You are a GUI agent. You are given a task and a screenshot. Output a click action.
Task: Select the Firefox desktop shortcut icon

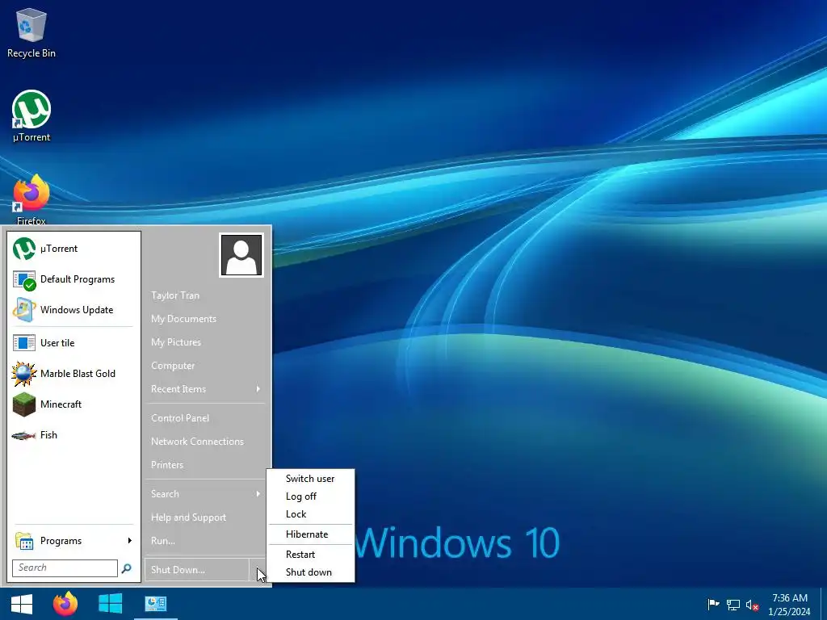(31, 199)
